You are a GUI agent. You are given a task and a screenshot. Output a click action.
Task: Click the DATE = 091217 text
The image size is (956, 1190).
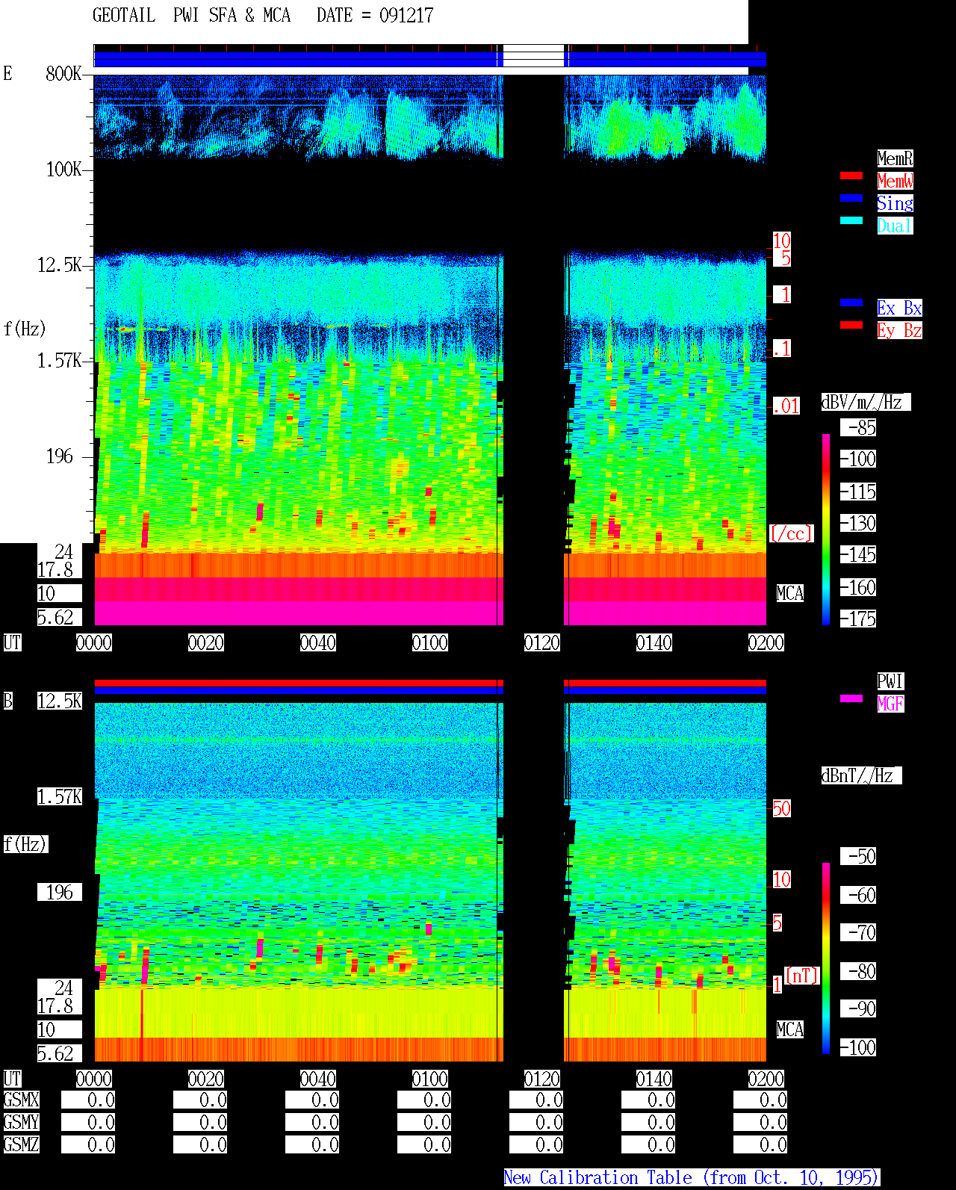[375, 16]
